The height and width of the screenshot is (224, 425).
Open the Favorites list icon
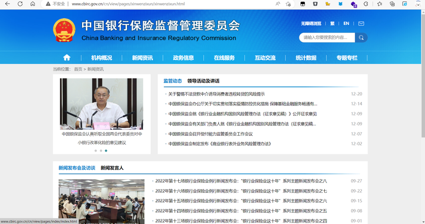click(380, 4)
